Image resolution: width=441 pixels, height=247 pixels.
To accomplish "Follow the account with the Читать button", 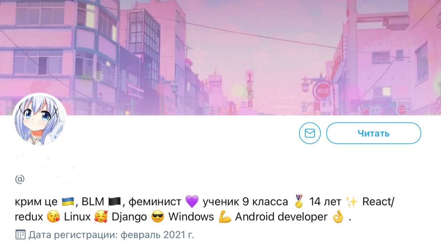I will pyautogui.click(x=373, y=133).
